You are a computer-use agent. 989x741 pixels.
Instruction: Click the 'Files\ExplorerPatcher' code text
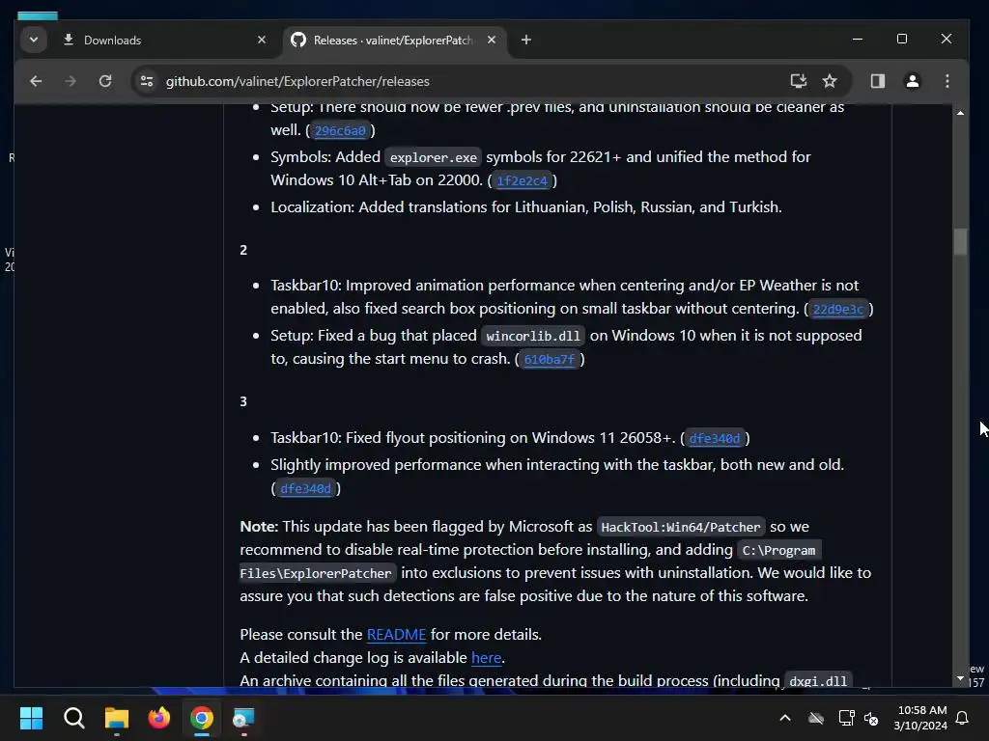tap(316, 574)
